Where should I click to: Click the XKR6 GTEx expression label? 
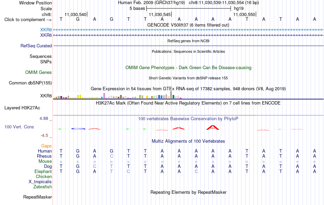[46, 96]
